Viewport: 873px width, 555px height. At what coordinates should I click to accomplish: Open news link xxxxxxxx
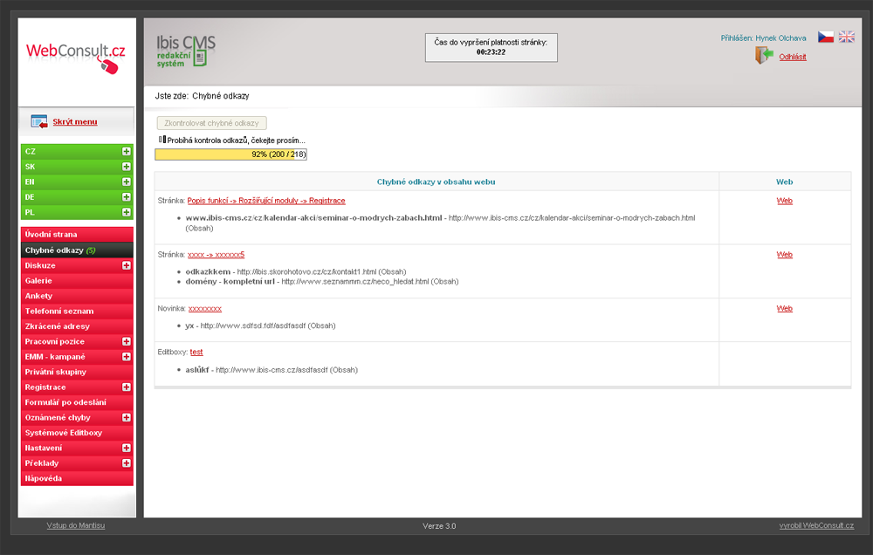pyautogui.click(x=205, y=308)
